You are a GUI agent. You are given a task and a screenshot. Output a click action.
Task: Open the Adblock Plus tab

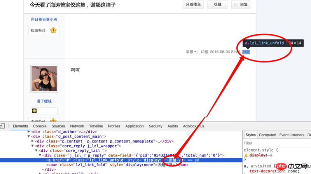click(193, 126)
